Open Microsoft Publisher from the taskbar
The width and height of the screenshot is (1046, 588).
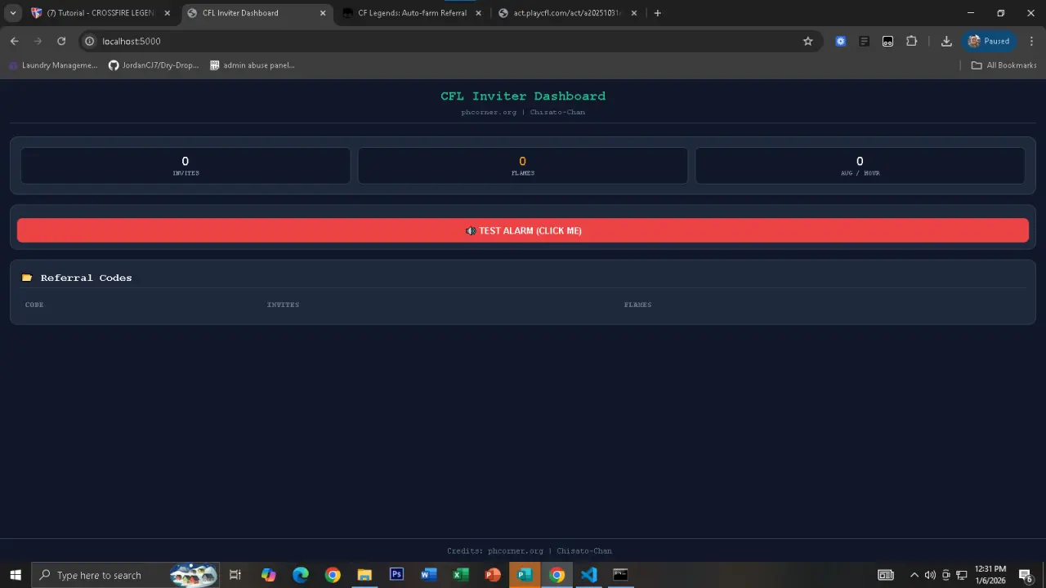point(525,575)
